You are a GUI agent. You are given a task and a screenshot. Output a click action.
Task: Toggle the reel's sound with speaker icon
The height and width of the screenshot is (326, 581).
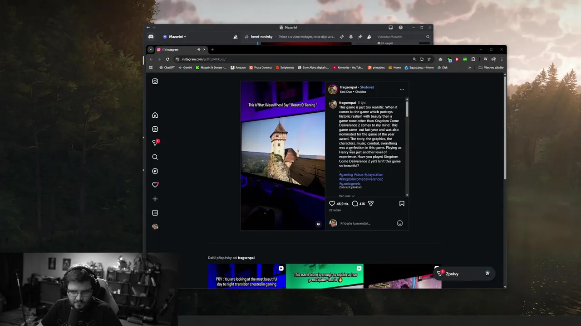point(318,224)
